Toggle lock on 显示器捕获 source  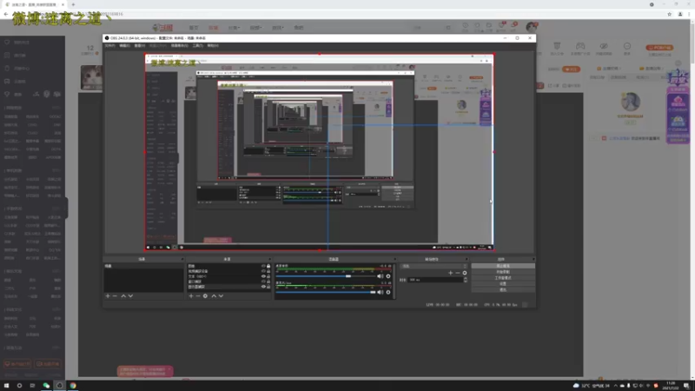[x=268, y=287]
